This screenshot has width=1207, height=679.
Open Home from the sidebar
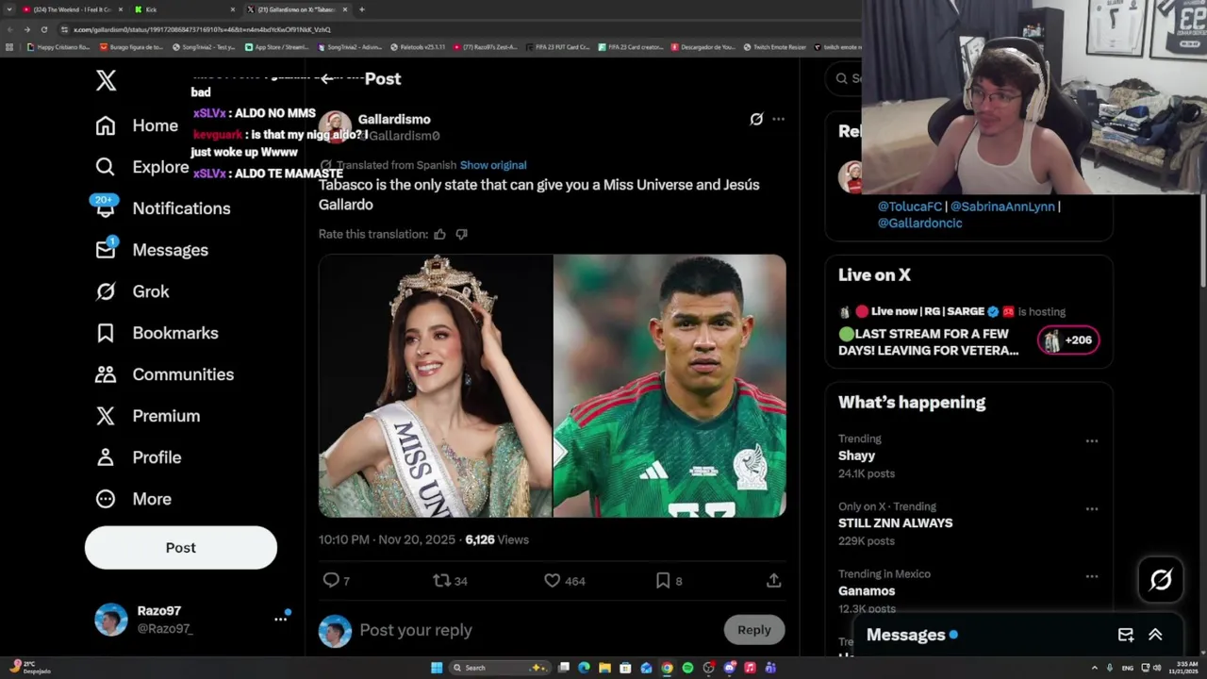point(137,125)
